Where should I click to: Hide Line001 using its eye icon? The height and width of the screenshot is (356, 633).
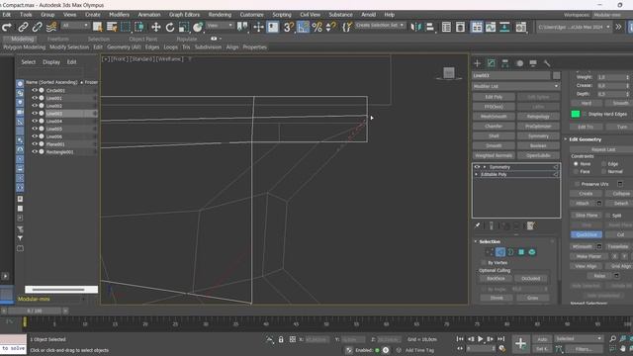[35, 98]
